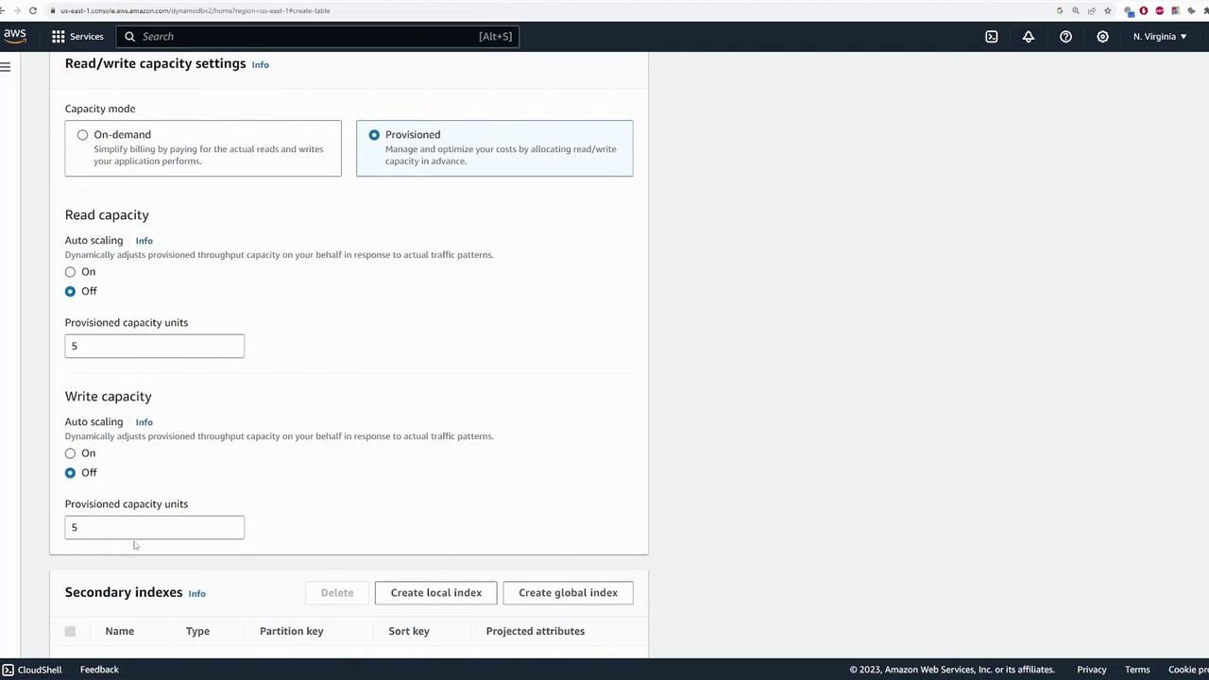Open the N. Virginia region dropdown
This screenshot has height=680, width=1209.
(1160, 37)
